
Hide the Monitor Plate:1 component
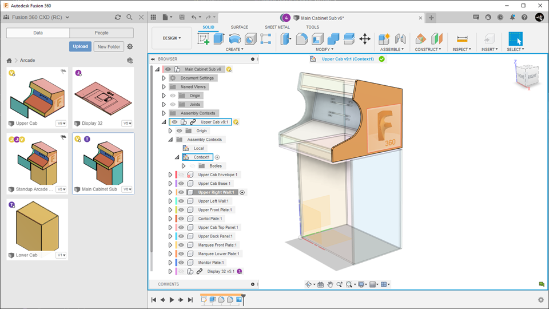(x=181, y=262)
